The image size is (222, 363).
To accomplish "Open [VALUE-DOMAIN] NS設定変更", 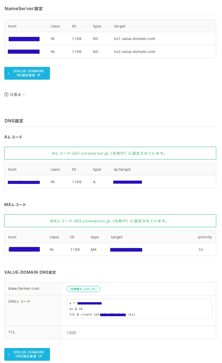I will click(x=27, y=73).
